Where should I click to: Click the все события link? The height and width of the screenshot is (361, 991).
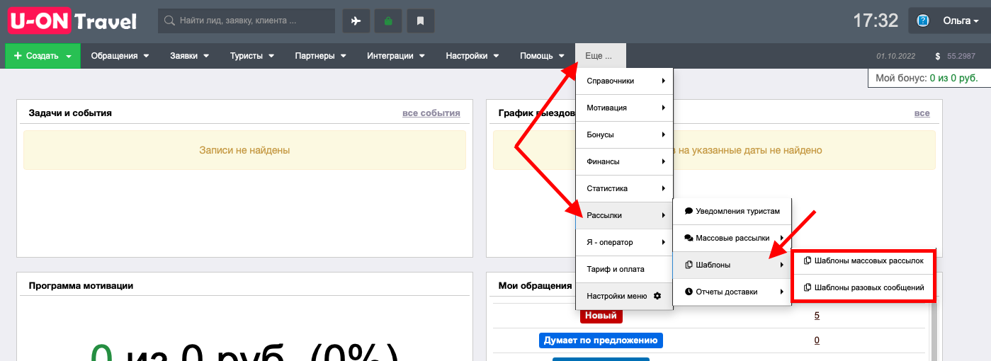(x=431, y=113)
